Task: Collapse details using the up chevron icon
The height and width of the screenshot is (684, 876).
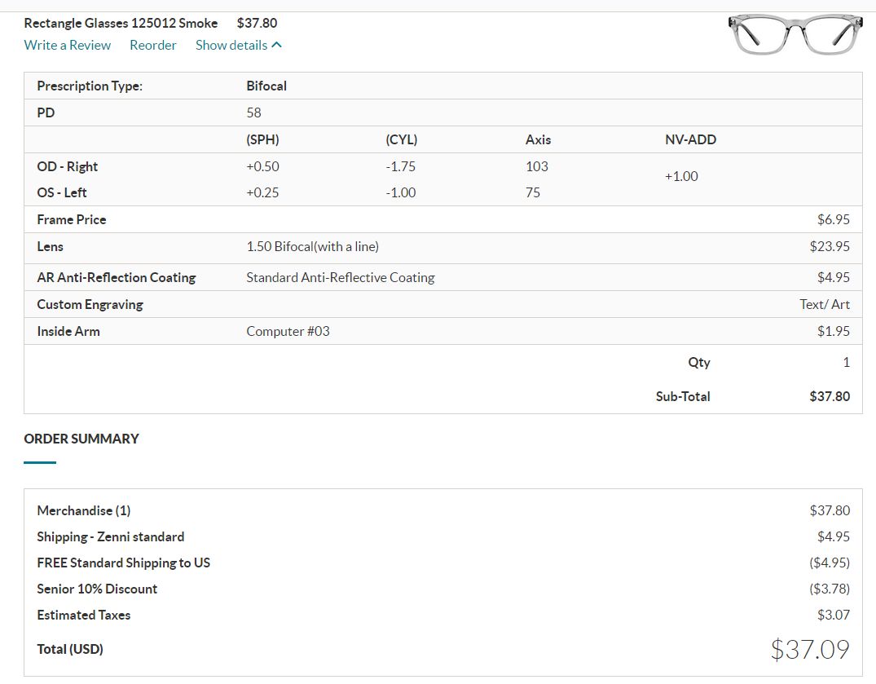Action: click(x=277, y=46)
